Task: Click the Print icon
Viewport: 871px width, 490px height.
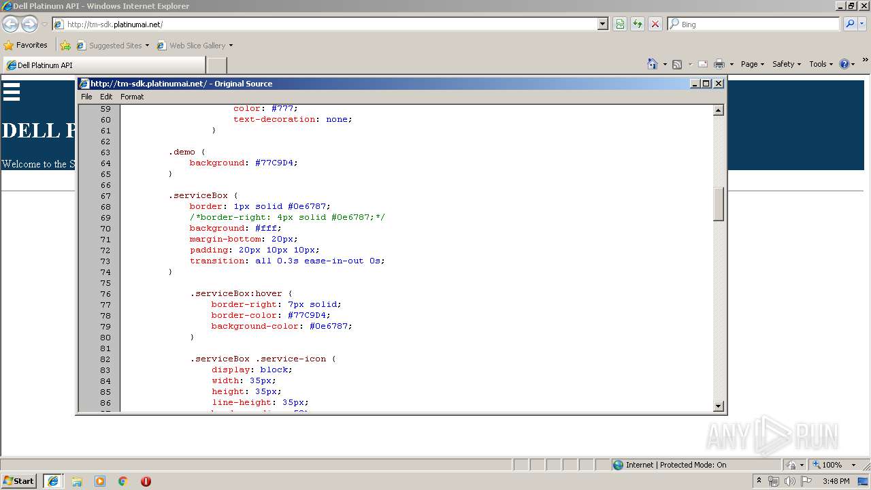Action: pos(719,64)
